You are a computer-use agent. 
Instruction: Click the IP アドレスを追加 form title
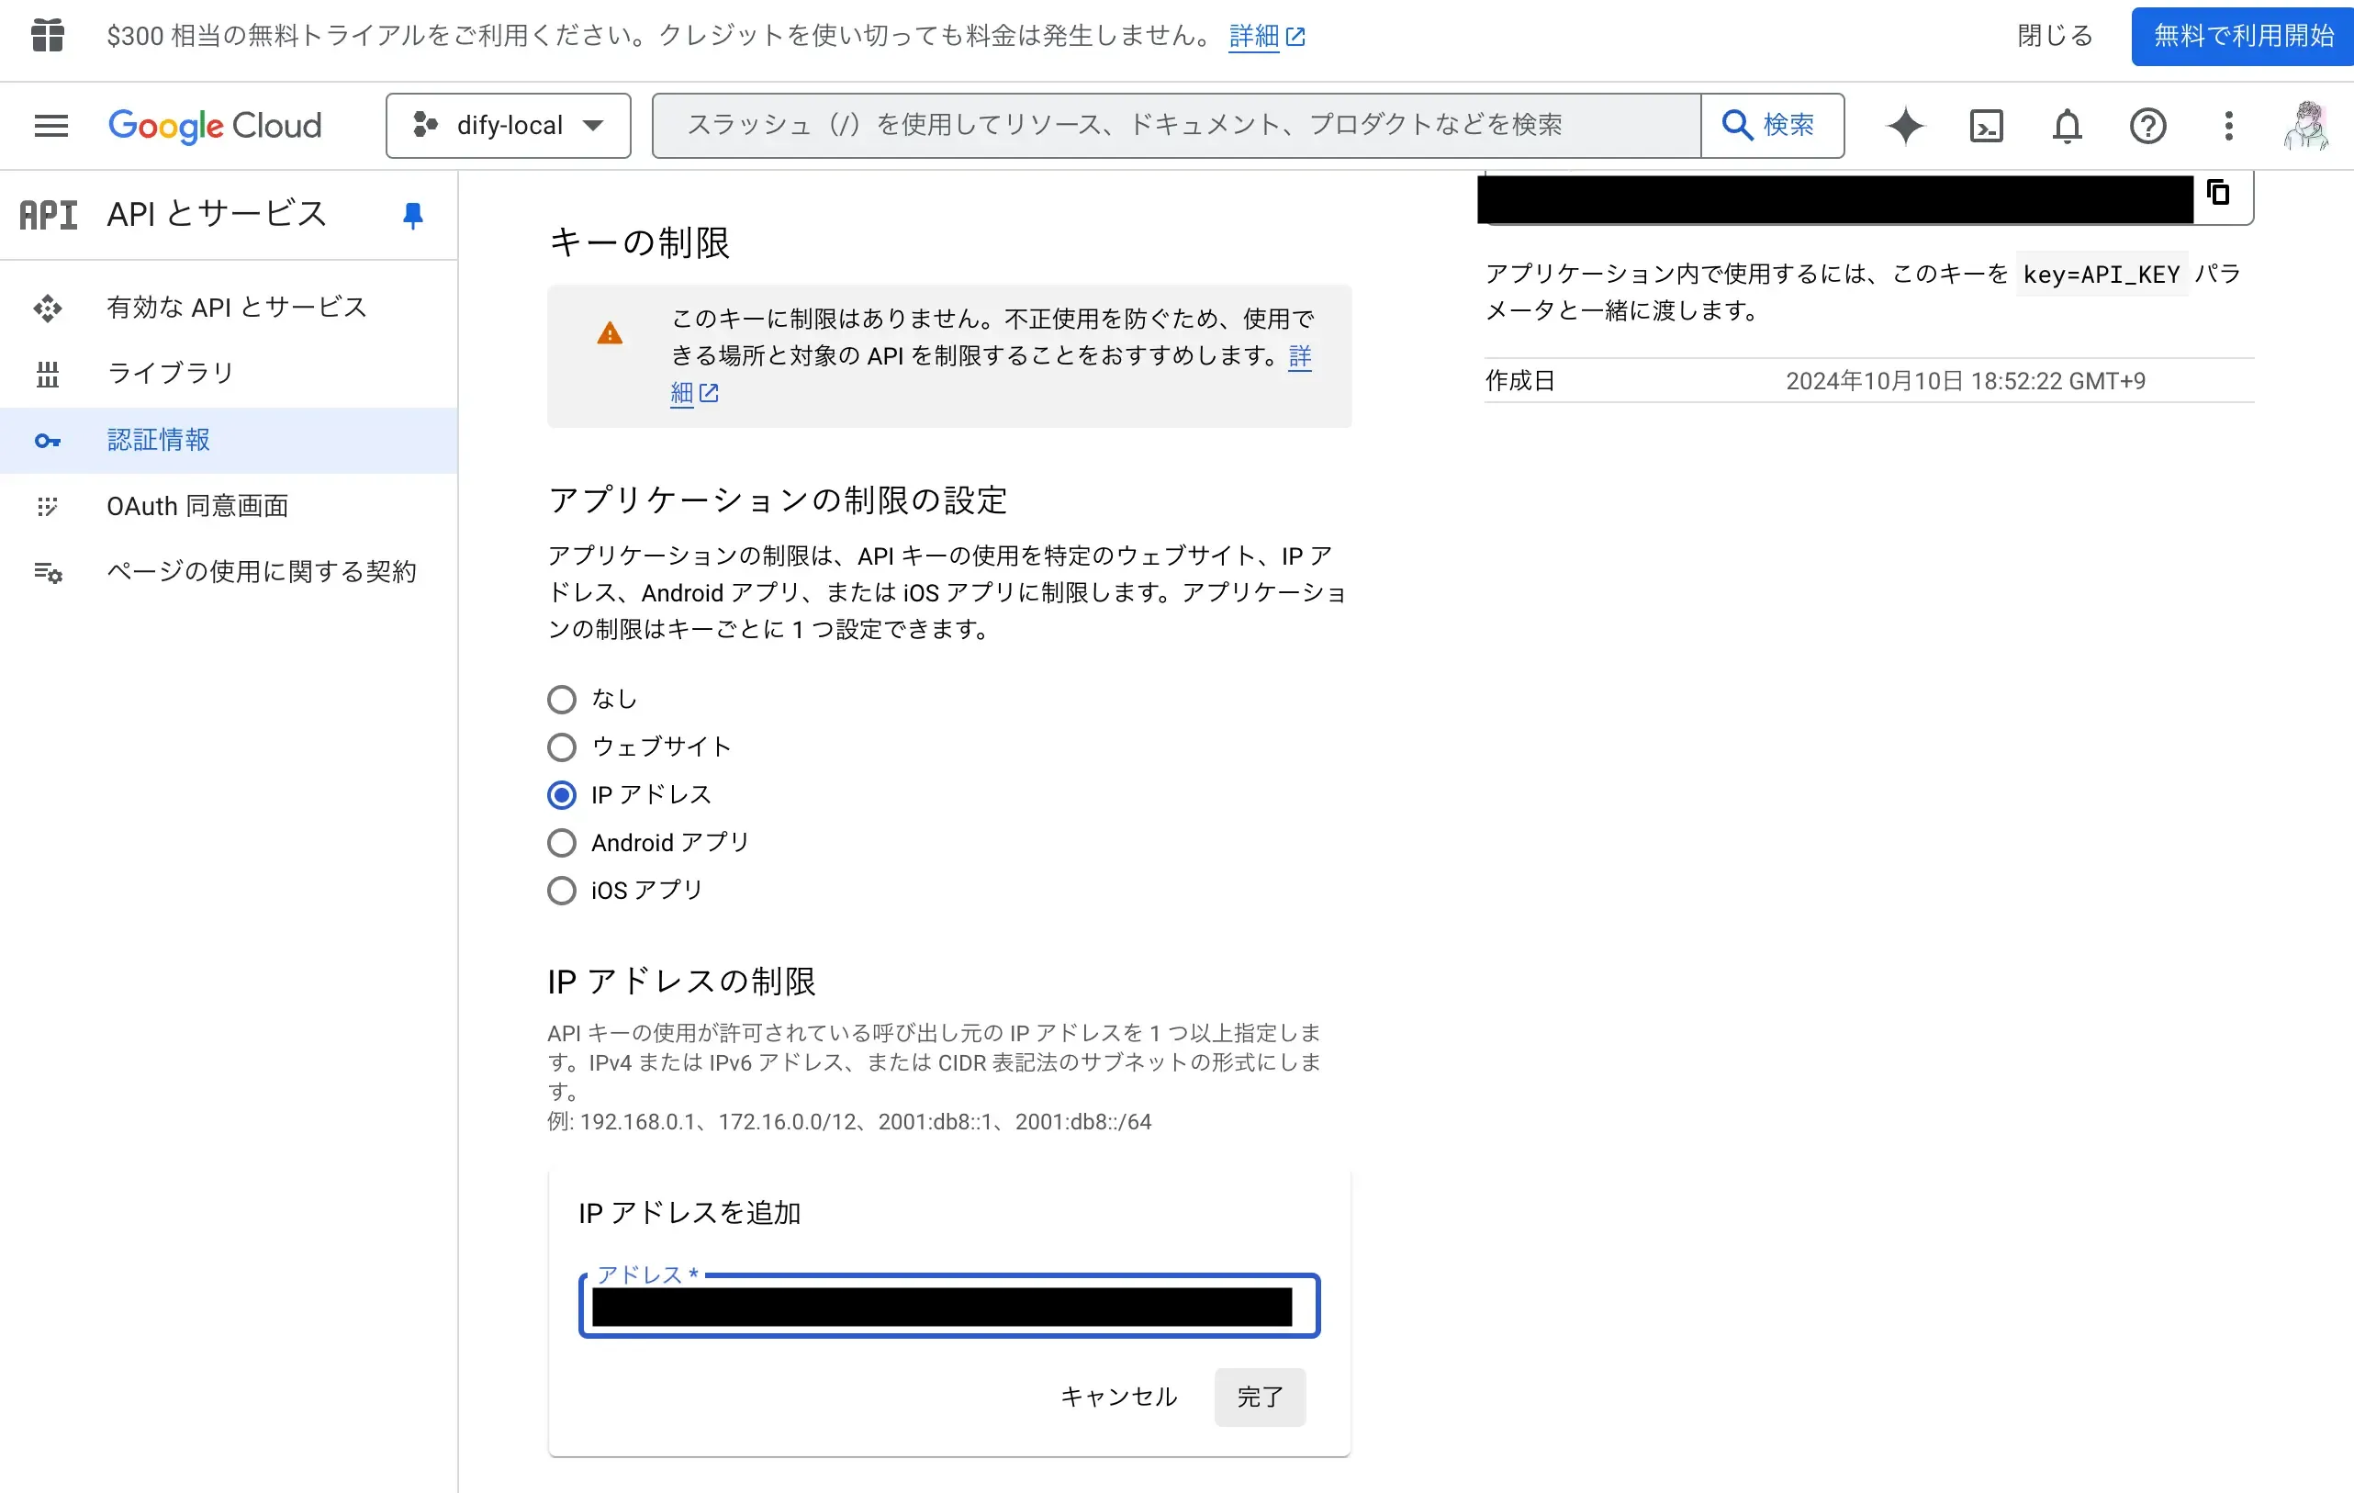[690, 1213]
